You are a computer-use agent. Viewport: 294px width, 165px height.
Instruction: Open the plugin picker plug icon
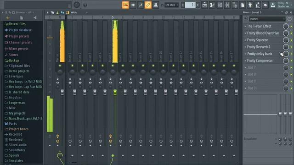click(250, 5)
